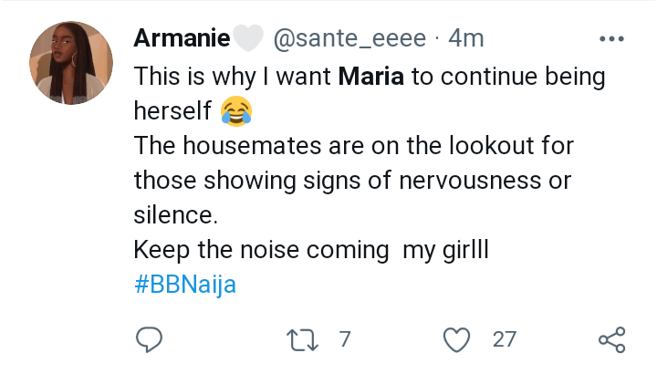
Task: Like the tweet with the heart icon
Action: [454, 340]
